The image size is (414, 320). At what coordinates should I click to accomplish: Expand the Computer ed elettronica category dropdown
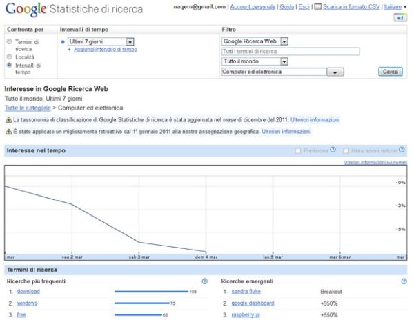click(335, 72)
